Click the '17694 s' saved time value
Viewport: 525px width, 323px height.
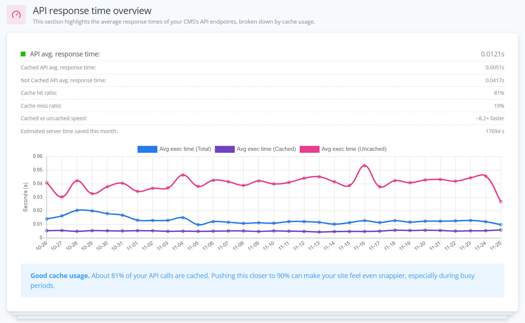click(495, 131)
